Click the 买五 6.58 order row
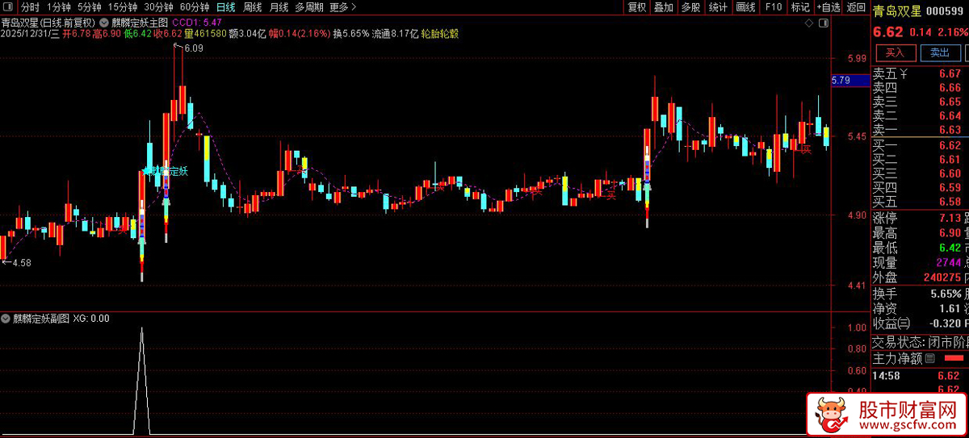The height and width of the screenshot is (438, 969). click(919, 202)
